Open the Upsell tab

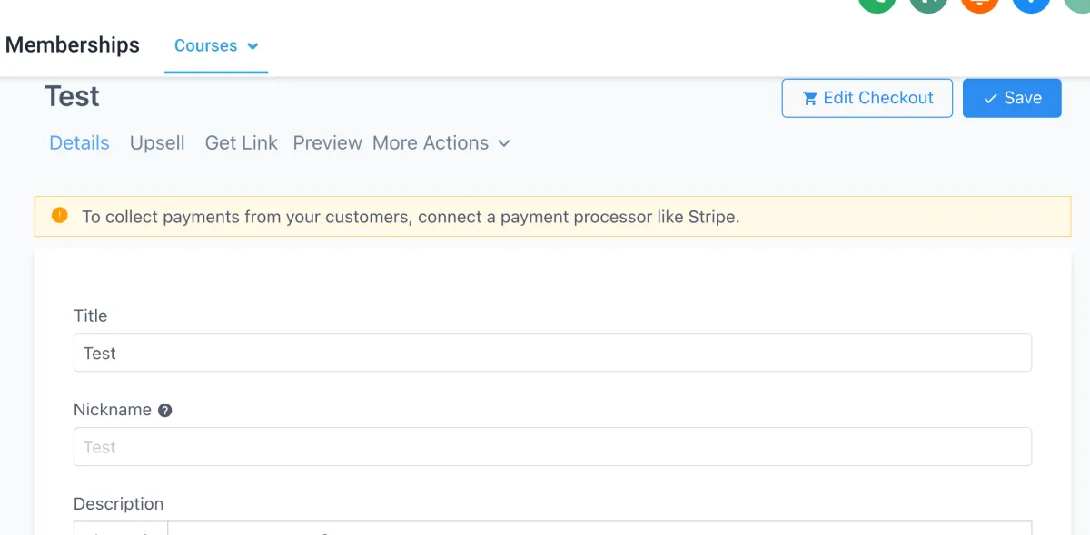pos(157,142)
